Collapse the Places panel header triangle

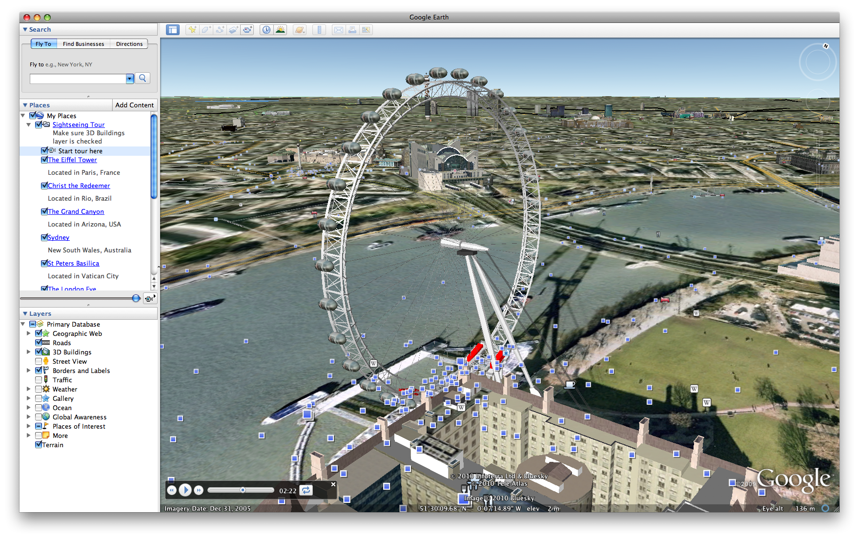[25, 105]
